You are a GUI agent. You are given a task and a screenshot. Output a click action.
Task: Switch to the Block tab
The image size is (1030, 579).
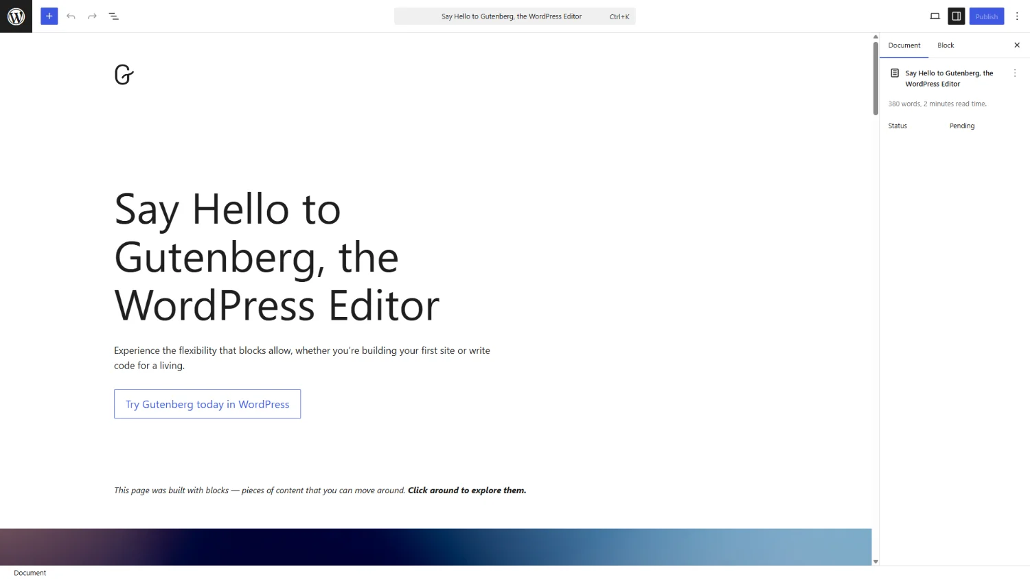tap(946, 45)
